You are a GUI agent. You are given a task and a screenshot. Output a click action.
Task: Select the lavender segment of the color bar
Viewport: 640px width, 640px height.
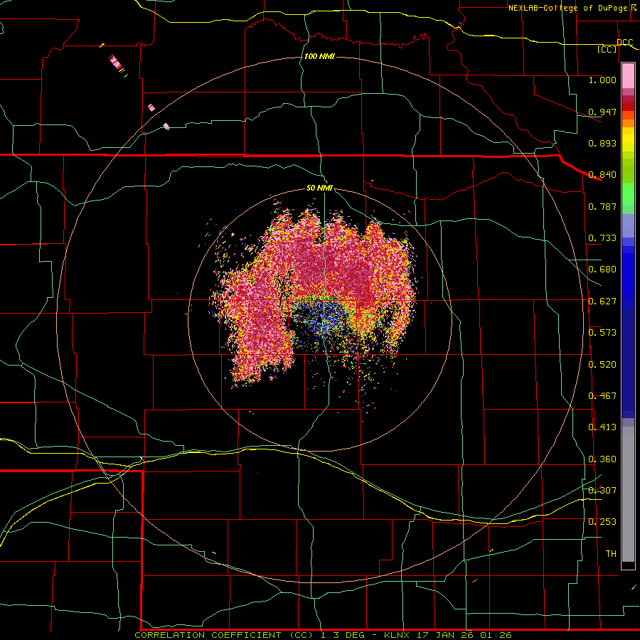coord(628,226)
